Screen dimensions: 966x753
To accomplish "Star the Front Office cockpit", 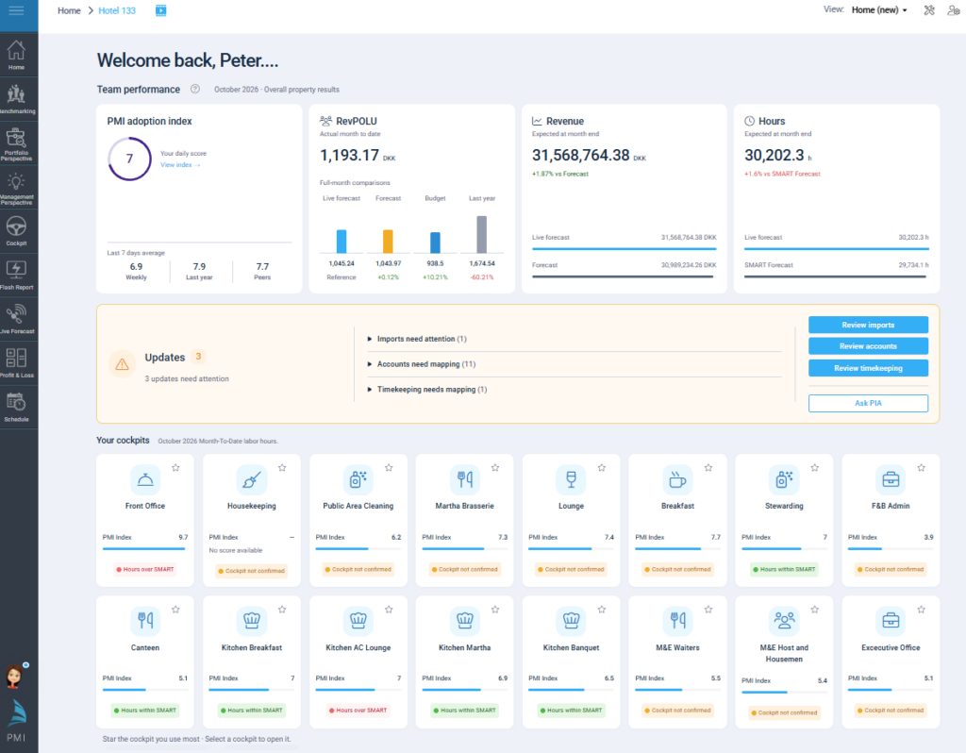I will point(175,468).
